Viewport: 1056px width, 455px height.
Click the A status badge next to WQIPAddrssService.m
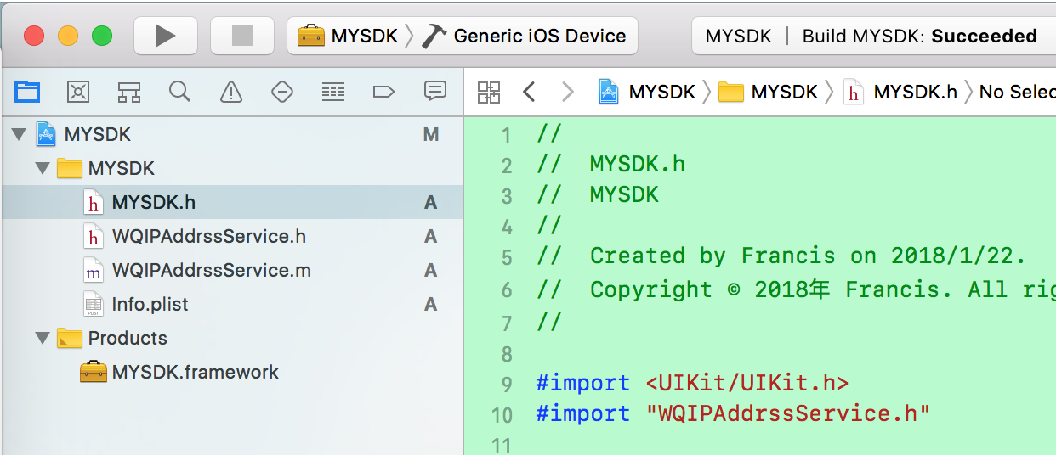point(431,270)
